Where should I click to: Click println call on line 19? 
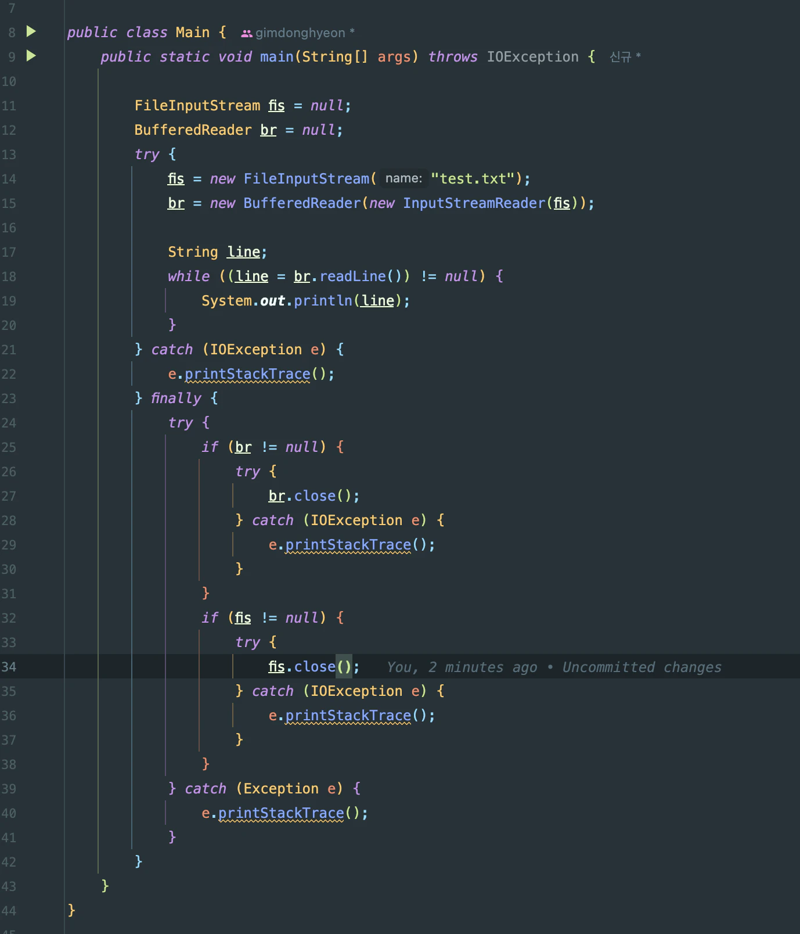click(x=323, y=300)
